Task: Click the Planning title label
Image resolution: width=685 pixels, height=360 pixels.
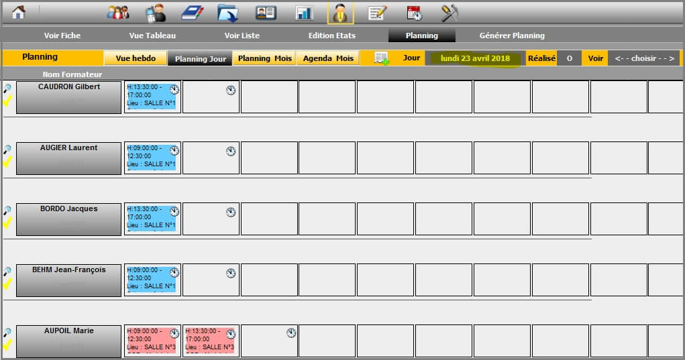Action: 40,57
